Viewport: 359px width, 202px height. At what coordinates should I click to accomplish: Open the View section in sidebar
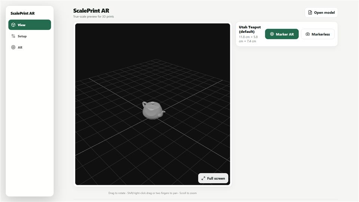(30, 25)
